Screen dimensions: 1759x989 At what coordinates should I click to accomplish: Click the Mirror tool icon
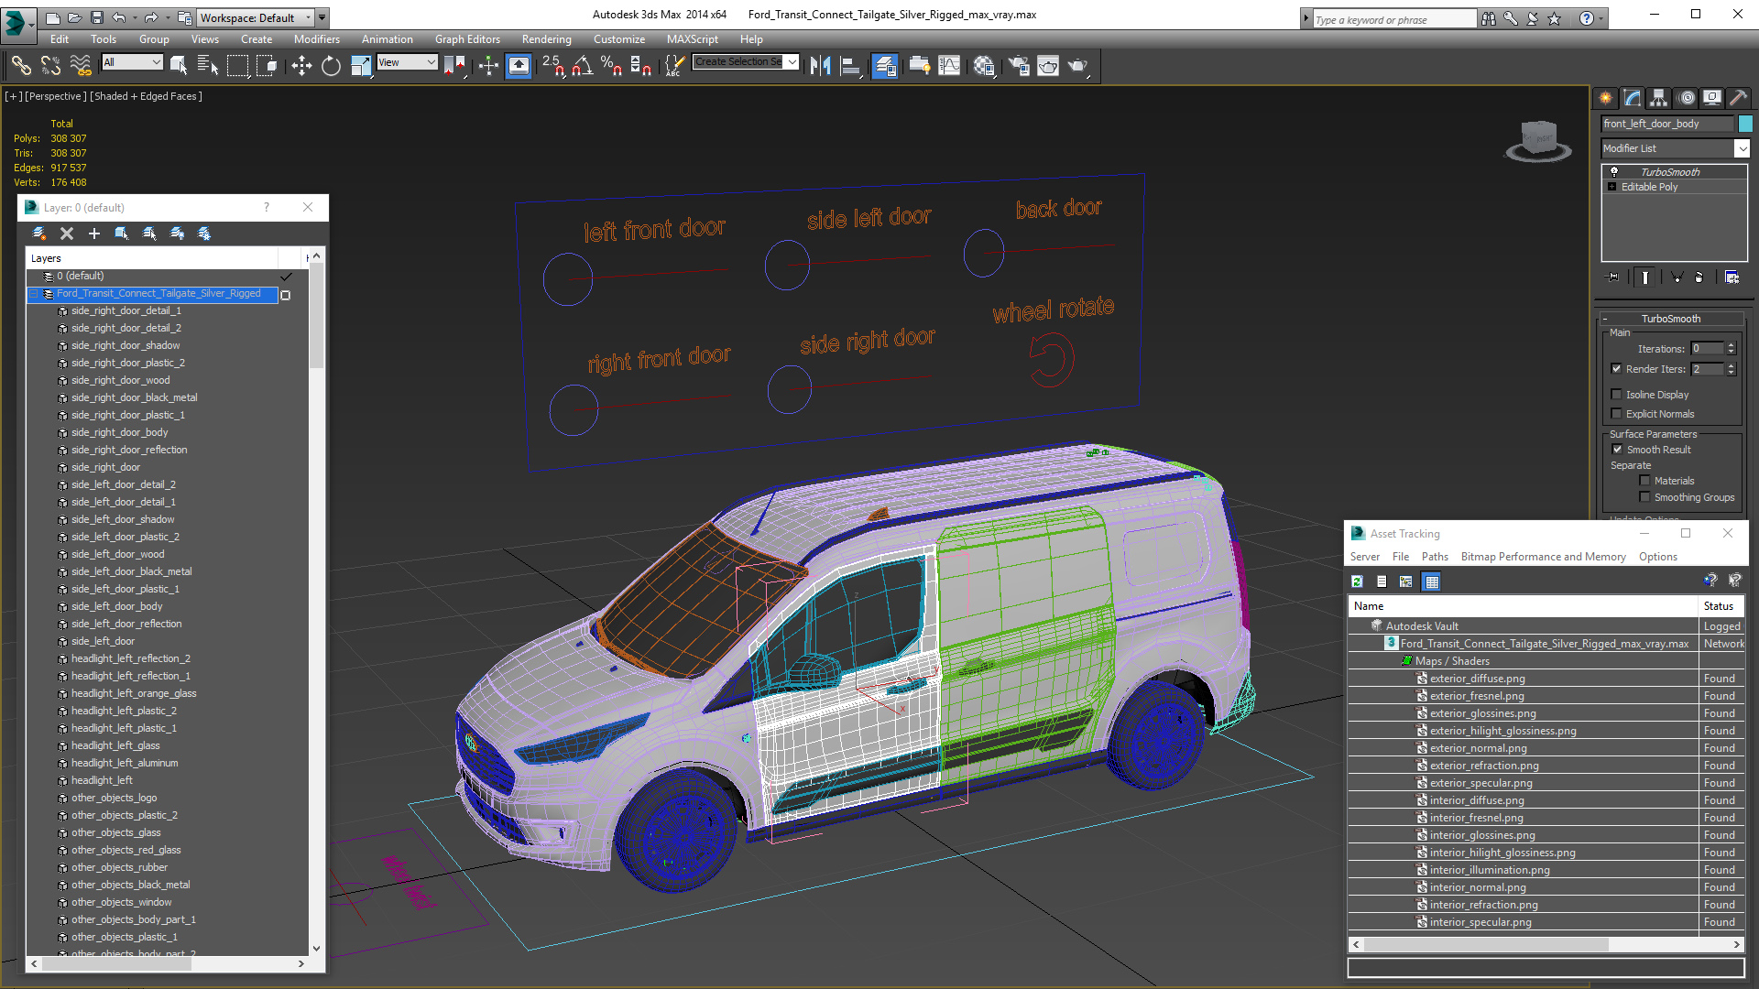(820, 65)
